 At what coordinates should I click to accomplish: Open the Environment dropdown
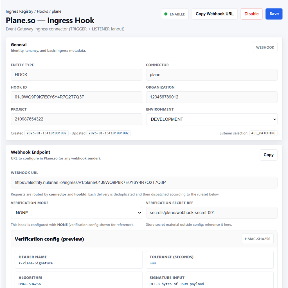click(x=211, y=119)
